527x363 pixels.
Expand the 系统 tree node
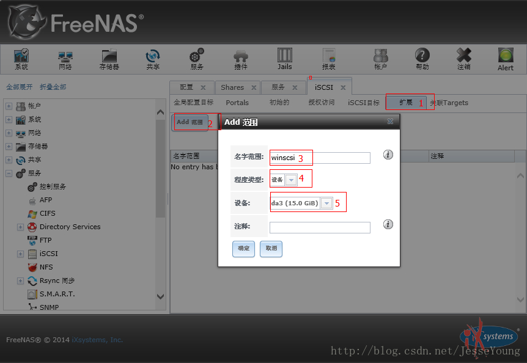pos(9,120)
